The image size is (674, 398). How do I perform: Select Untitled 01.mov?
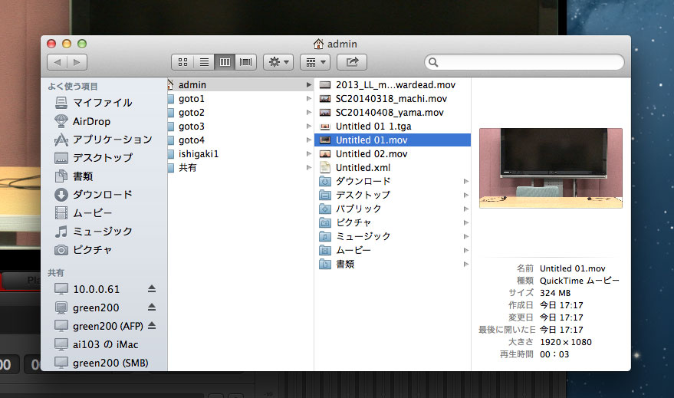coord(393,140)
